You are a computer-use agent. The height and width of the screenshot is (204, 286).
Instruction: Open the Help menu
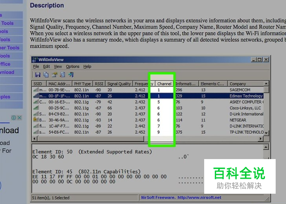click(87, 66)
